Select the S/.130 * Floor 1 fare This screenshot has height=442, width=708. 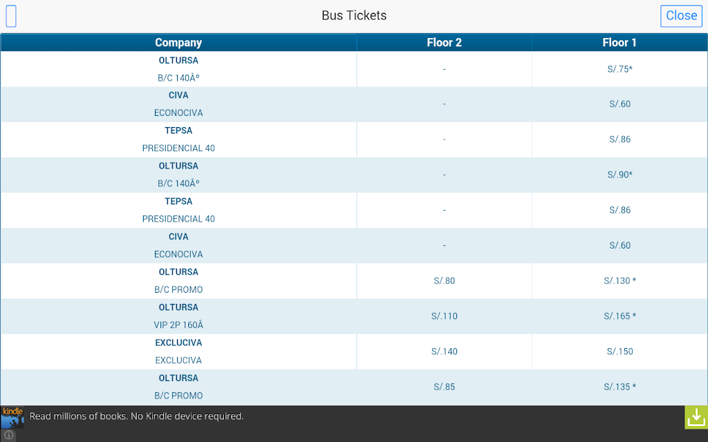click(619, 280)
